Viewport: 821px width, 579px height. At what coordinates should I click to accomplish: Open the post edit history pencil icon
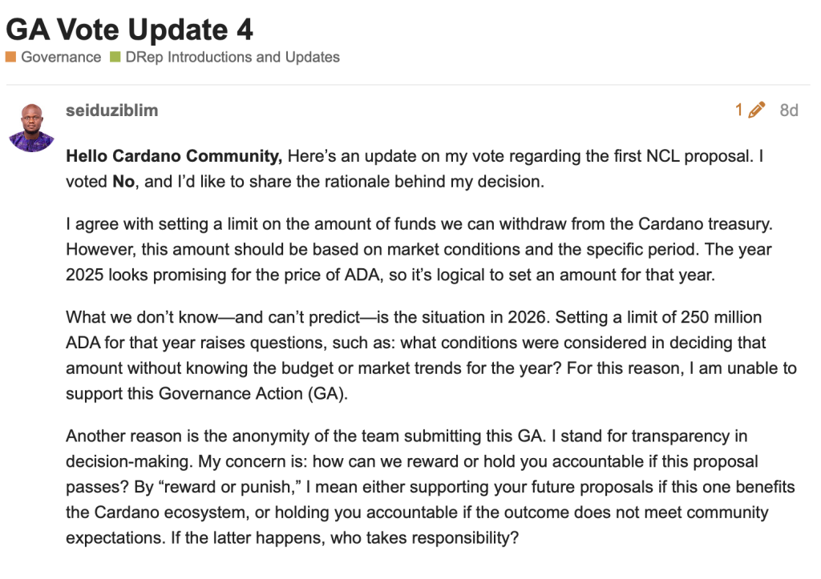[757, 110]
